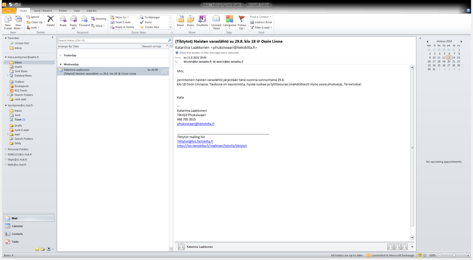Click 'Arrange By: Date' header
The image size is (473, 260).
click(99, 46)
